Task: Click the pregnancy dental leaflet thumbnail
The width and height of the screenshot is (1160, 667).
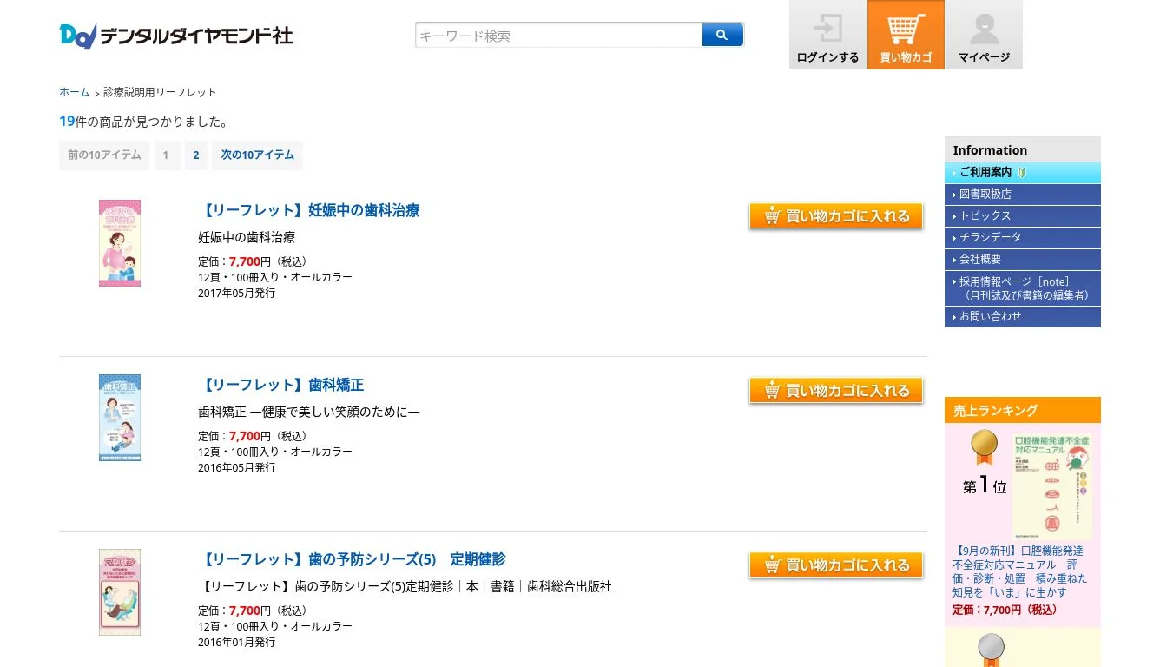Action: coord(120,243)
